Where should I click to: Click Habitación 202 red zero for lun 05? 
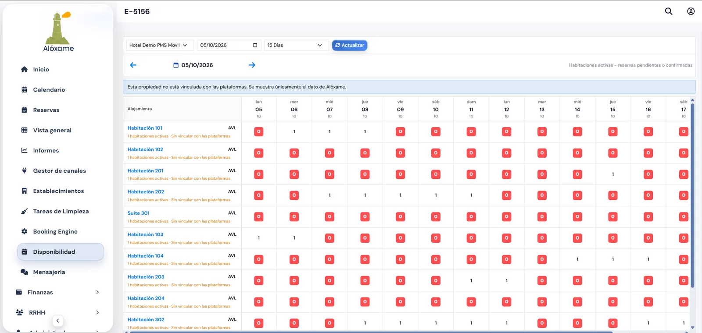(259, 195)
